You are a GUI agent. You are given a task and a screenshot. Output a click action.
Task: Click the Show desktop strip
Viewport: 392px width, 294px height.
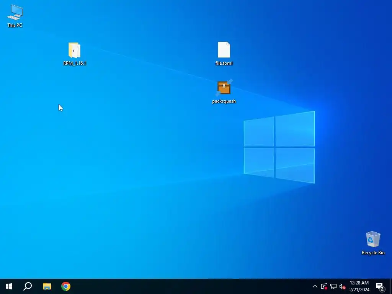pyautogui.click(x=391, y=286)
